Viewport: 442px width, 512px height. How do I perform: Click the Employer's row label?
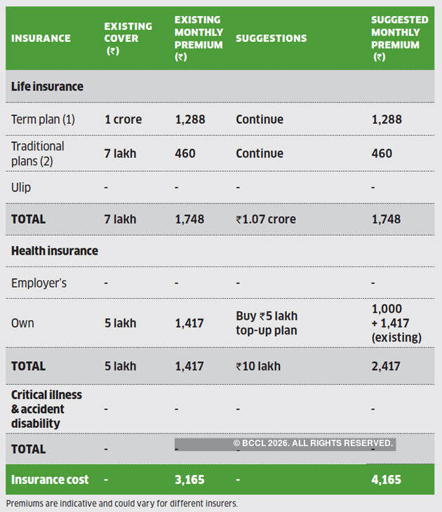click(x=39, y=283)
